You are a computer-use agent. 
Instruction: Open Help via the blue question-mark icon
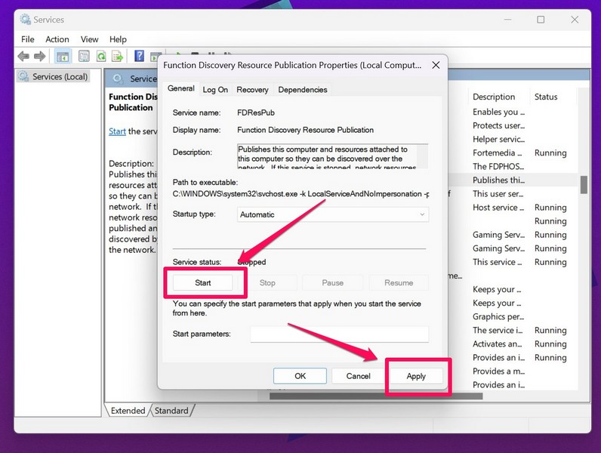[139, 56]
